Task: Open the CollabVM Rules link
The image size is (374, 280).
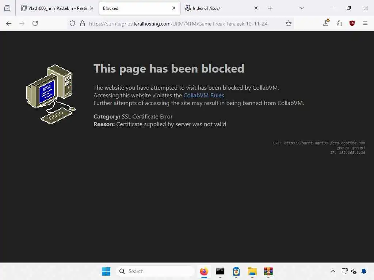Action: 204,96
